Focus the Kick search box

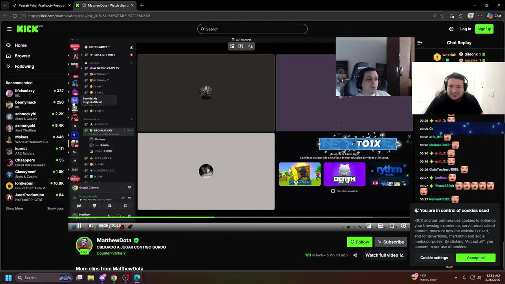coord(252,29)
